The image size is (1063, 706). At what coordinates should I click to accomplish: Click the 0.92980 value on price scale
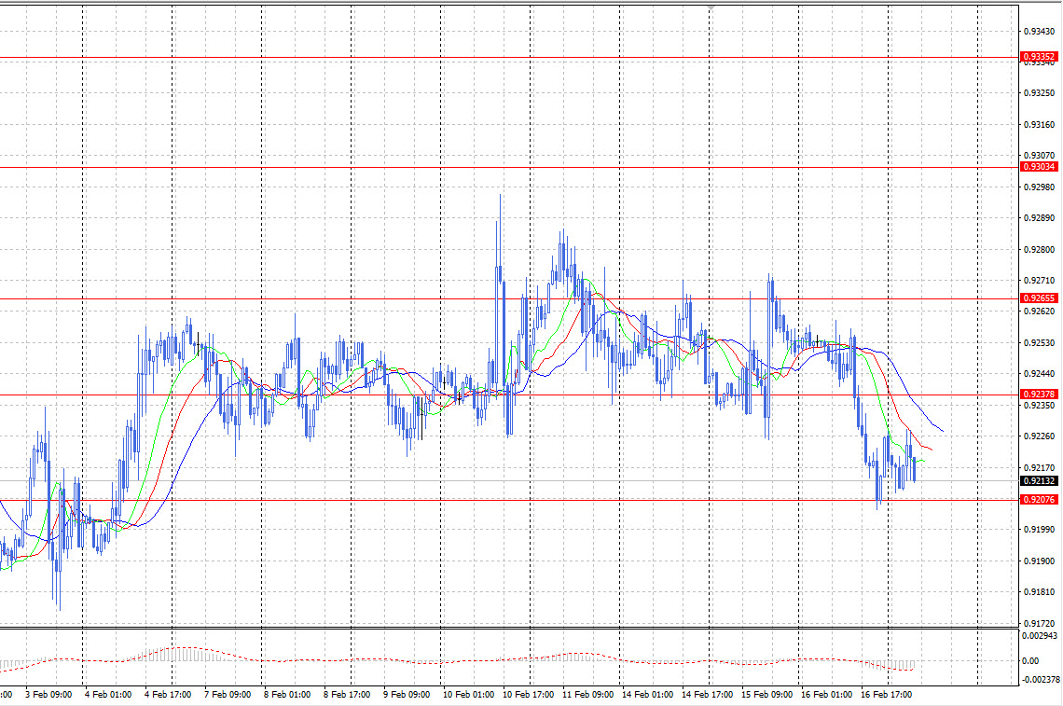(1039, 187)
